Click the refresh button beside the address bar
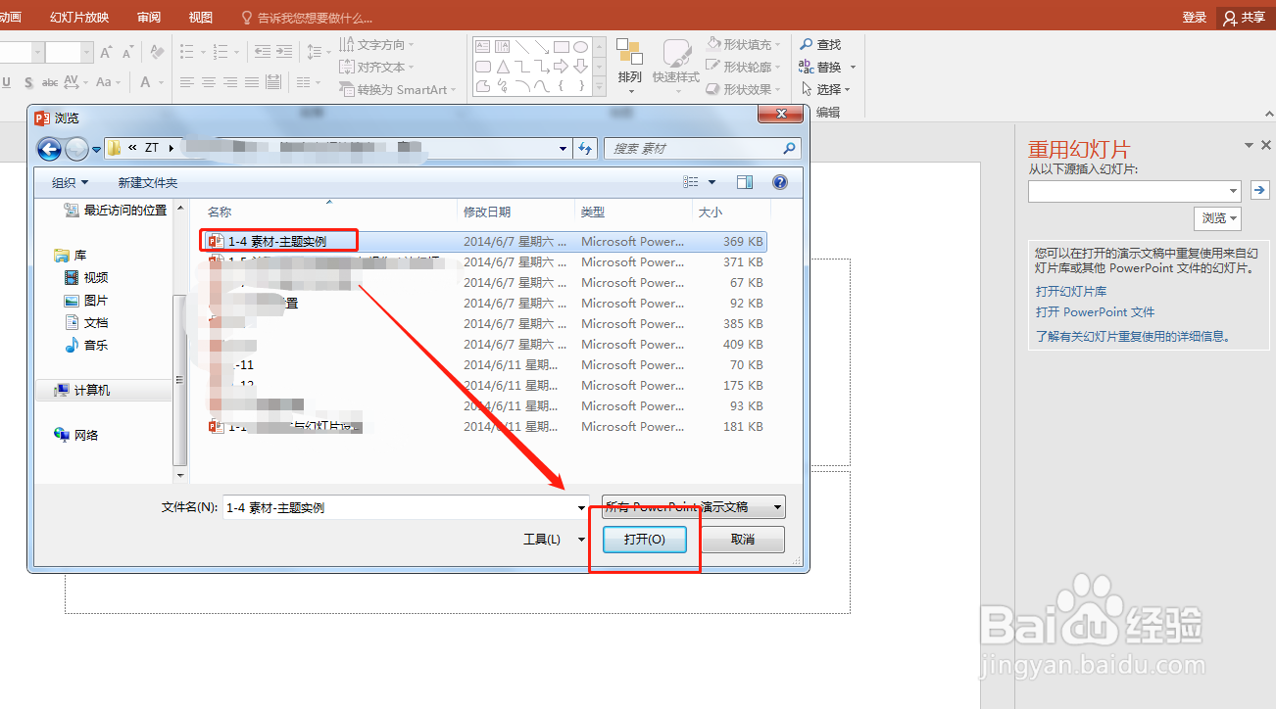This screenshot has width=1276, height=709. coord(586,149)
